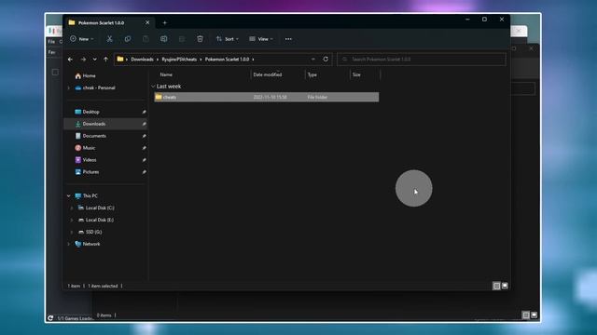This screenshot has height=335, width=597.
Task: Expand the SSD (G:) node
Action: (72, 232)
